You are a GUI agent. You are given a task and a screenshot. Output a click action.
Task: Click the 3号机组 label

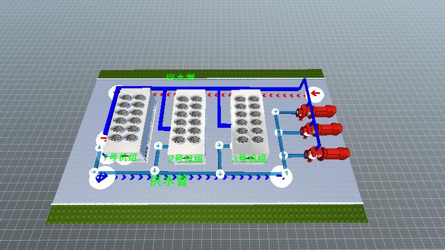coord(249,159)
